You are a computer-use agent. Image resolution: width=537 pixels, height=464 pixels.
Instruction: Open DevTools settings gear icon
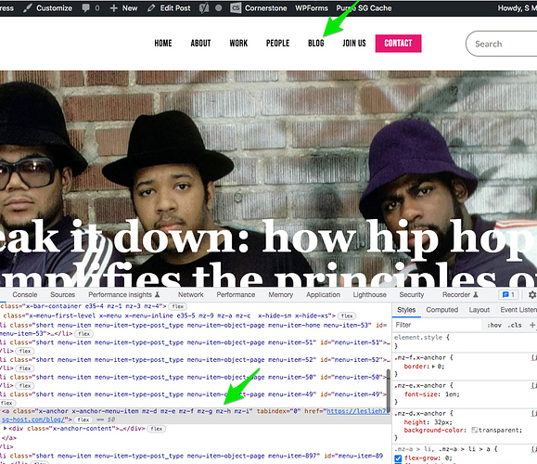pos(532,295)
